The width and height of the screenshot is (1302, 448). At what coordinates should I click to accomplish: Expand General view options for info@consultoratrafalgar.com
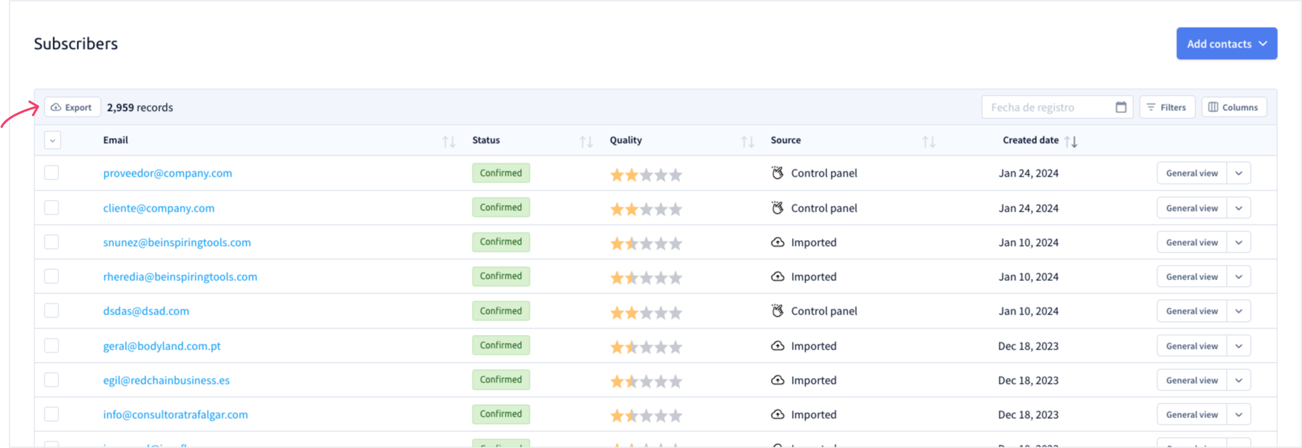tap(1239, 414)
